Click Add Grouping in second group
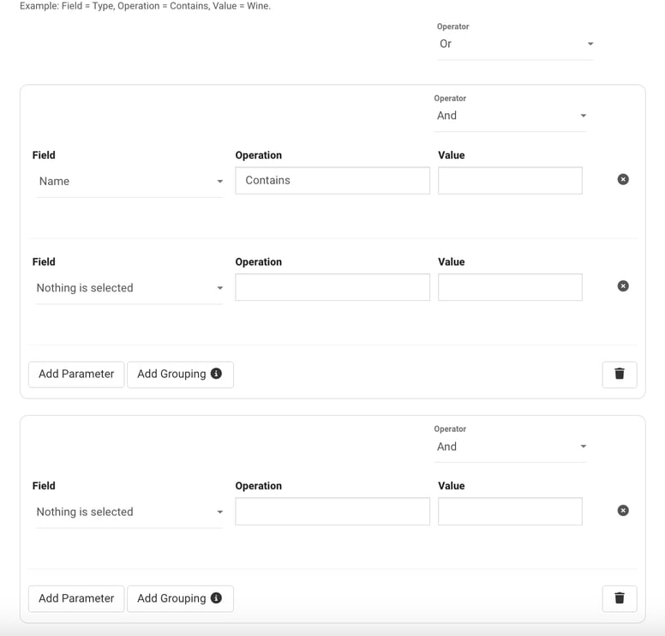The width and height of the screenshot is (665, 636). [x=180, y=598]
